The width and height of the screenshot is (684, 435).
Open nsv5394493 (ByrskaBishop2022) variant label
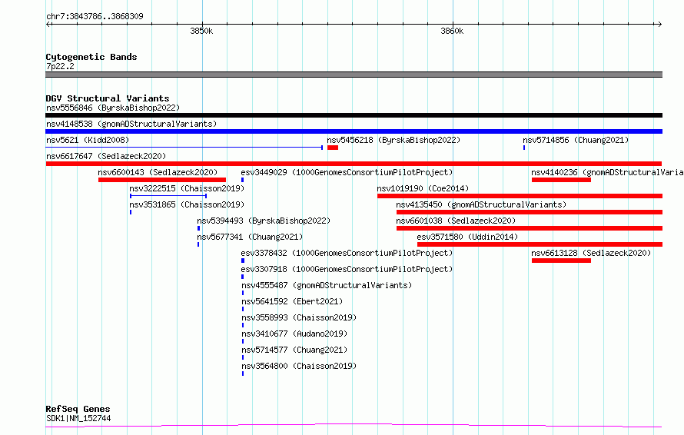pos(264,221)
